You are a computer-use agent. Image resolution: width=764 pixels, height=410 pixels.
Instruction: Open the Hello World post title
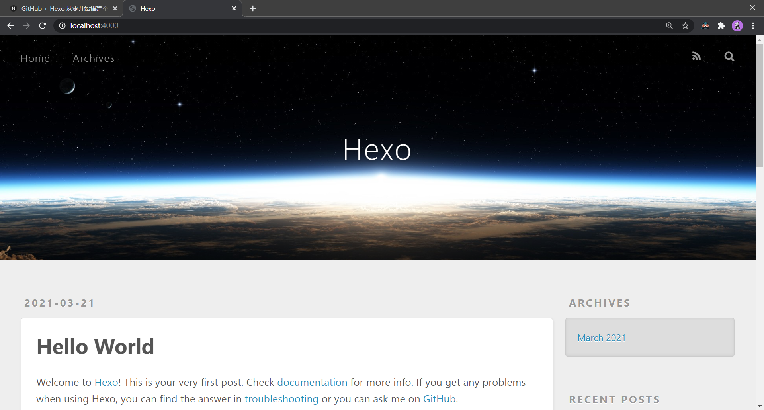(95, 346)
